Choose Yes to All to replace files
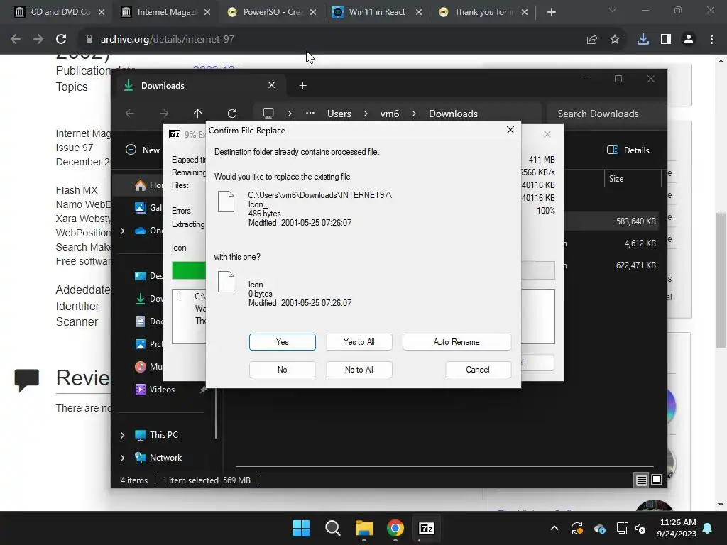Screen dimensions: 727x545 359,342
